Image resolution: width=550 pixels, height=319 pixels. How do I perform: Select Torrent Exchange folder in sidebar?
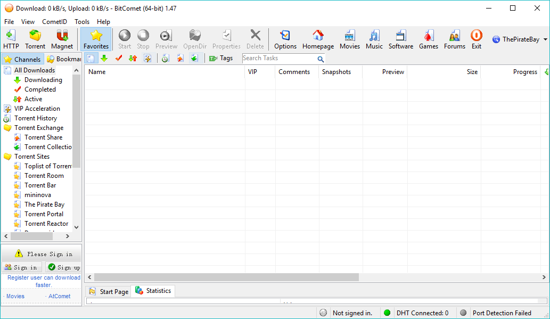pos(38,128)
